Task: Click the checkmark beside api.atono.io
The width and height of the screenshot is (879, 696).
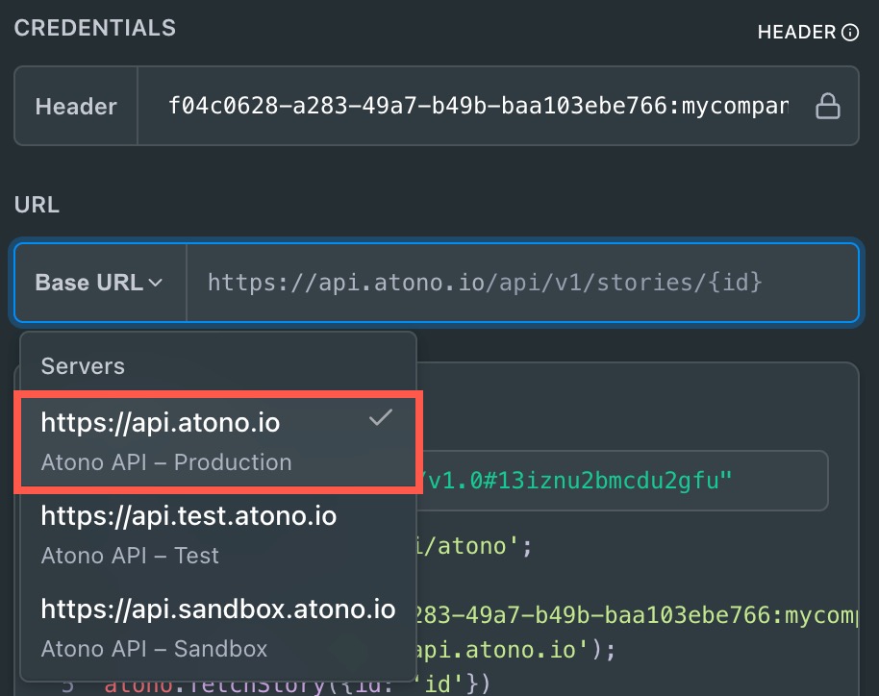Action: click(x=381, y=417)
